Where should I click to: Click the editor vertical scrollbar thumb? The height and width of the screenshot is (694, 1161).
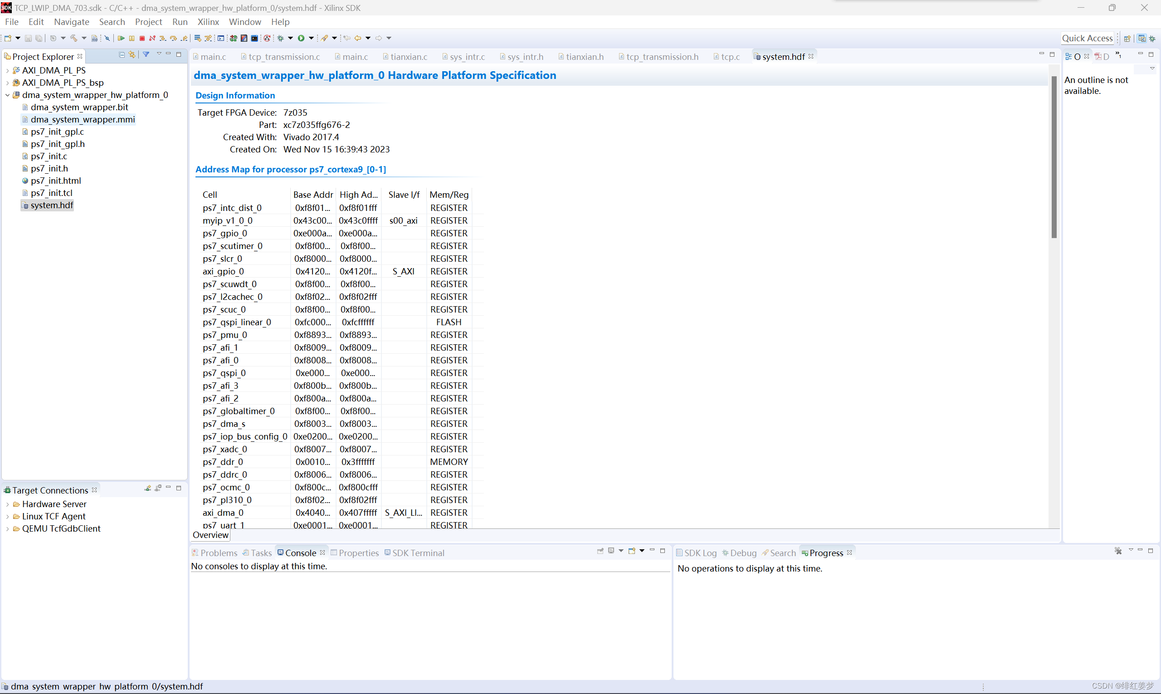point(1054,156)
